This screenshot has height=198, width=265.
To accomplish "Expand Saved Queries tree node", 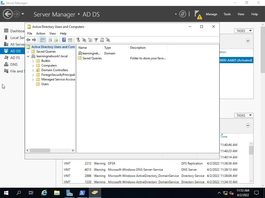I will (28, 52).
